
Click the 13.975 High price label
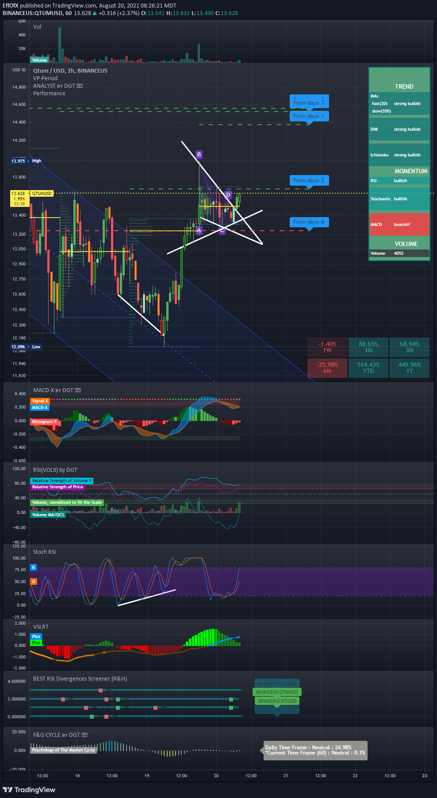[27, 161]
